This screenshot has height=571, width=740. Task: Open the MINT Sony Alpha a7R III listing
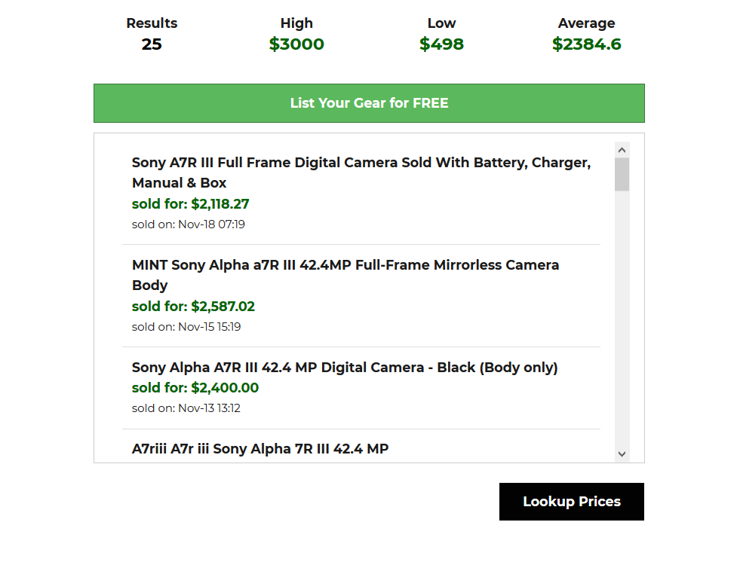(345, 275)
